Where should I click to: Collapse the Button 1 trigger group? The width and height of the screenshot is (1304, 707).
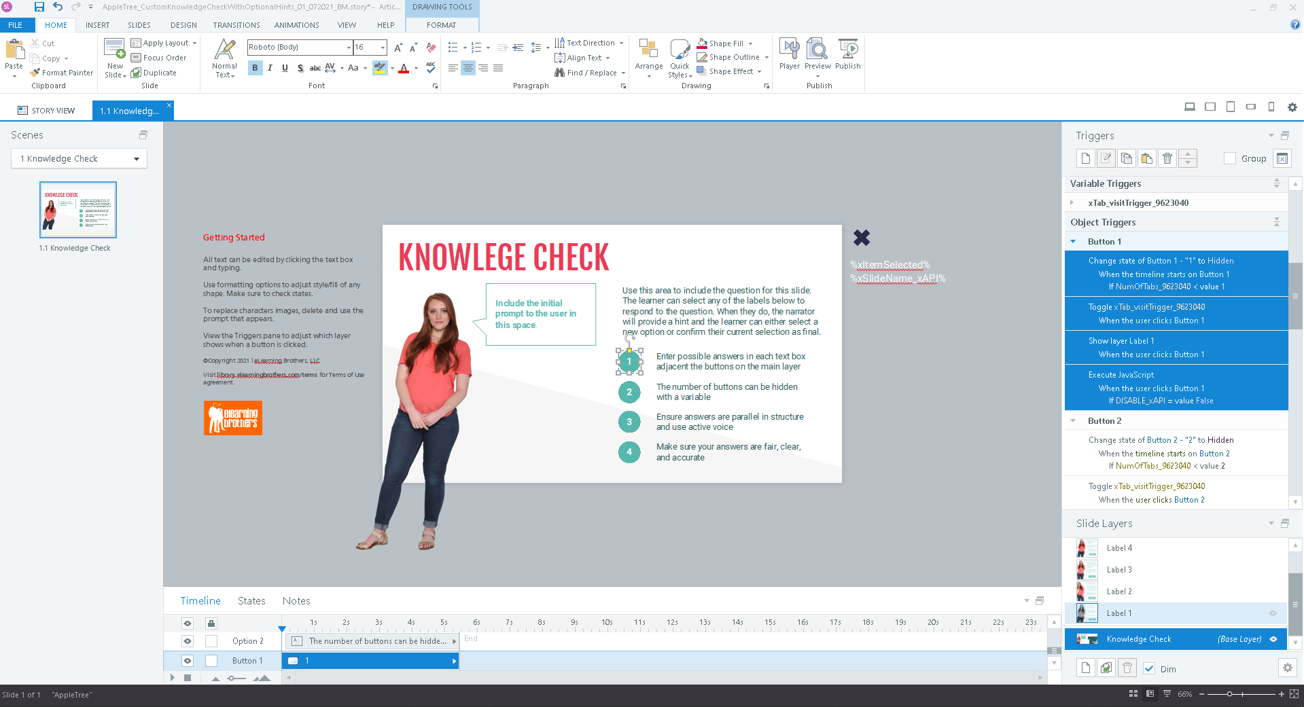coord(1073,242)
